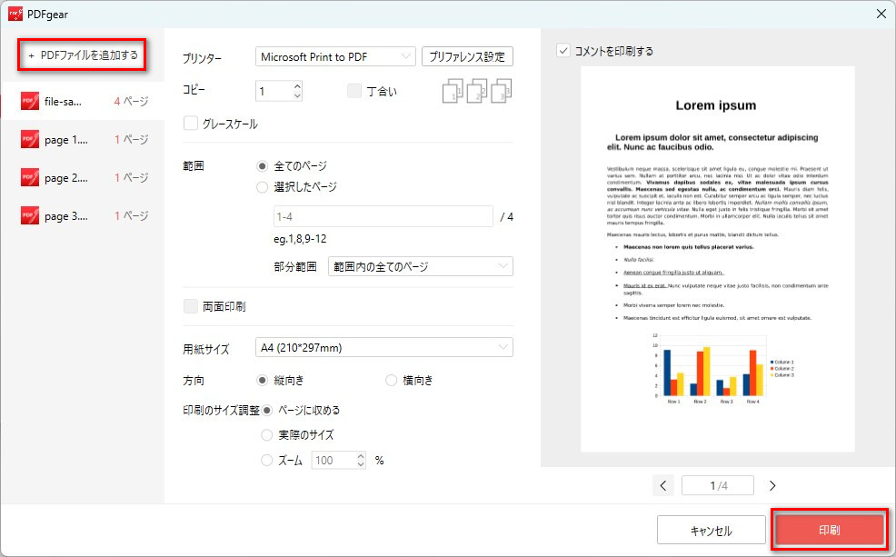
Task: Open the 用紙サイズ A4 dropdown
Action: tap(384, 347)
